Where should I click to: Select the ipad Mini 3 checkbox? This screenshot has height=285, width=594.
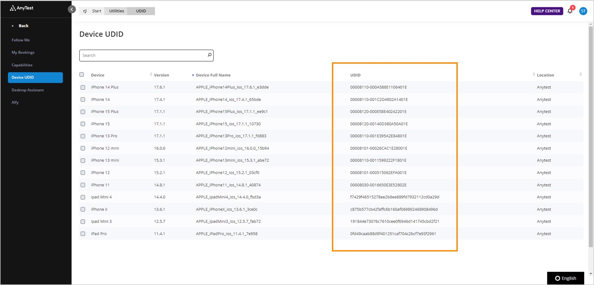tap(83, 222)
